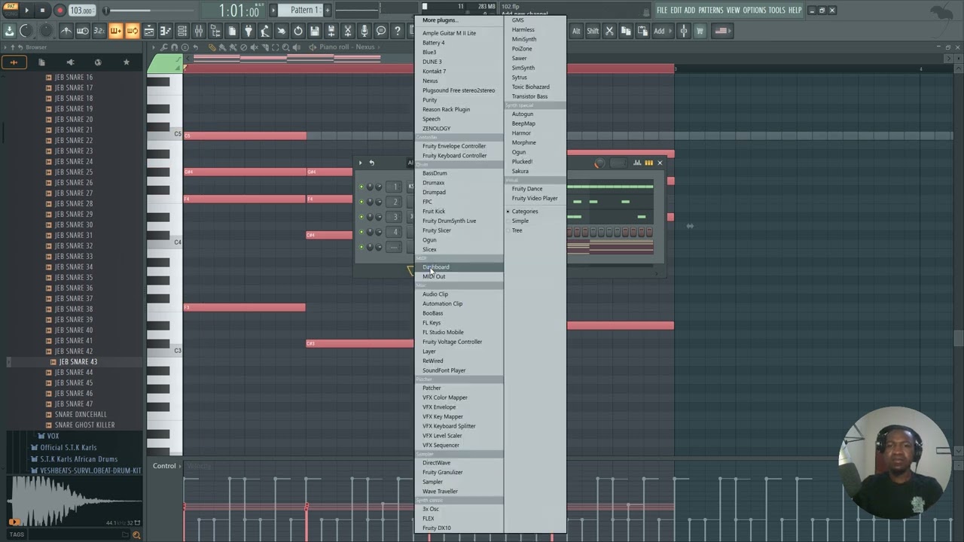This screenshot has width=964, height=542.
Task: Open the PATTERNS menu
Action: click(x=710, y=11)
